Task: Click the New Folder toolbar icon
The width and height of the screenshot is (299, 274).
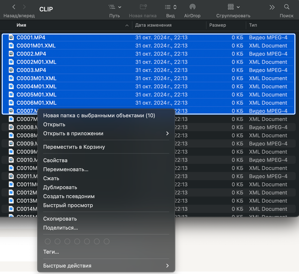Action: pos(143,7)
